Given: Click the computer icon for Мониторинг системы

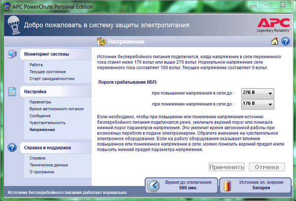Looking at the screenshot, I should pos(12,54).
